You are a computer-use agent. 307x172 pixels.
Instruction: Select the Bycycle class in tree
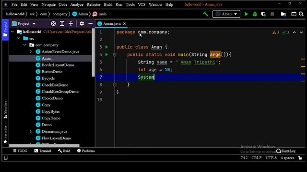(48, 78)
